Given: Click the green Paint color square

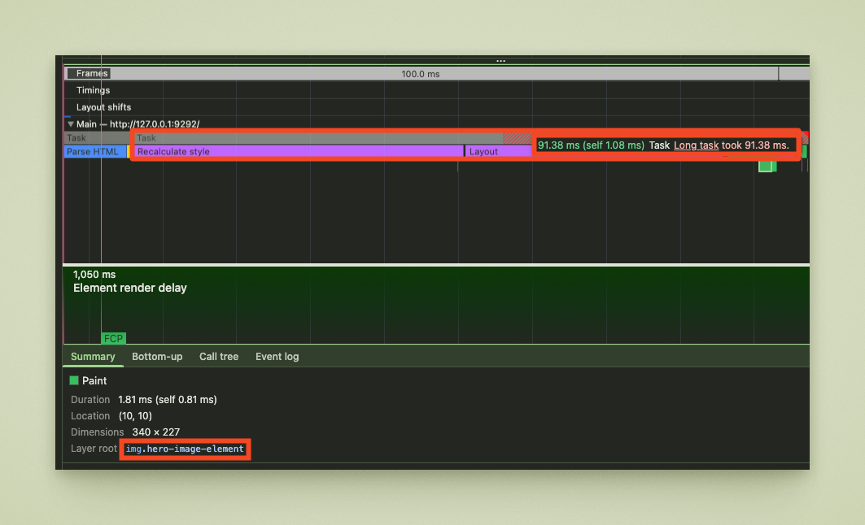Looking at the screenshot, I should [75, 380].
